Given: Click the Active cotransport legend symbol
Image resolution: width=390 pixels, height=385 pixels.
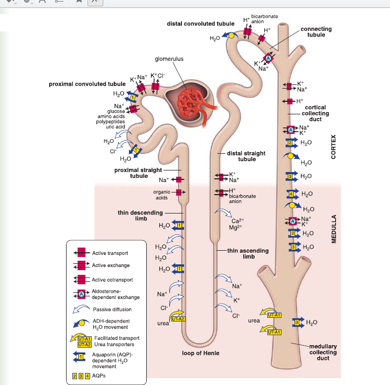Looking at the screenshot, I should click(81, 279).
